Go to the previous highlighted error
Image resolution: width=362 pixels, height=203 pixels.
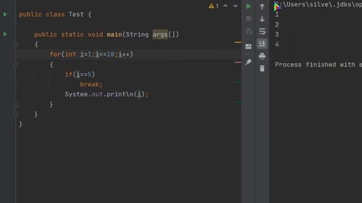(x=226, y=6)
